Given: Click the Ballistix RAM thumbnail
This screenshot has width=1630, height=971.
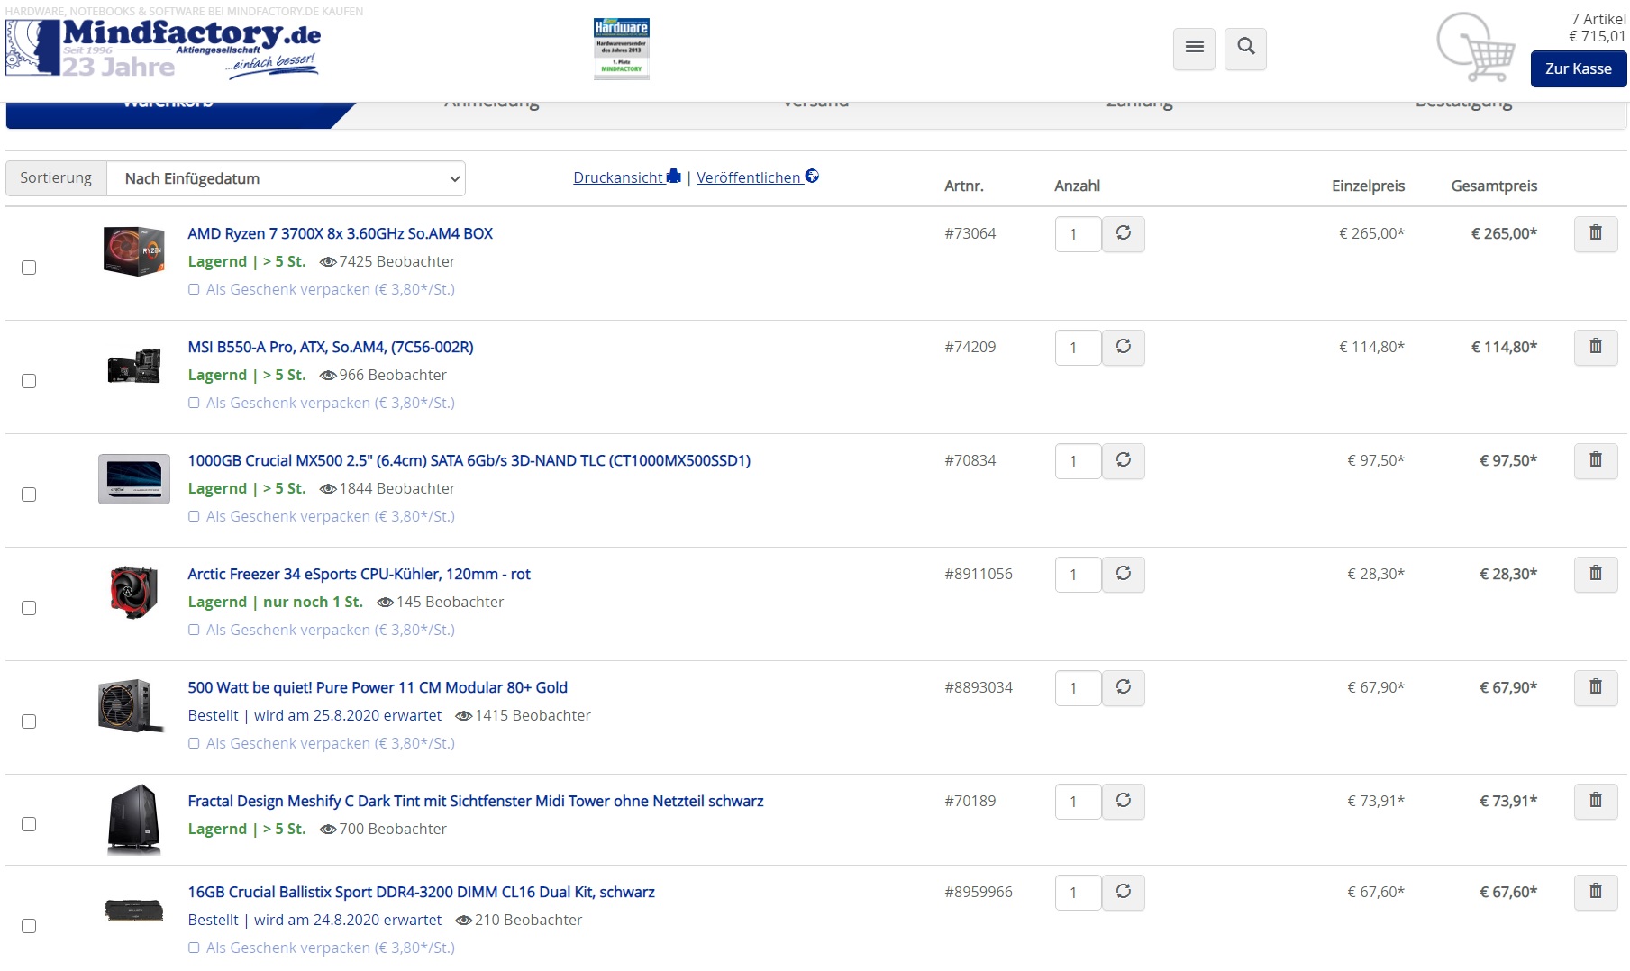Looking at the screenshot, I should [134, 911].
